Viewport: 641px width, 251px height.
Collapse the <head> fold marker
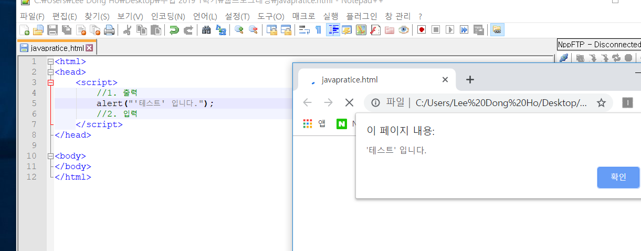50,72
